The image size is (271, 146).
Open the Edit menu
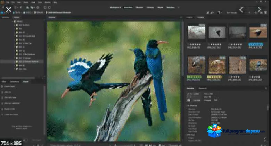(x=13, y=2)
